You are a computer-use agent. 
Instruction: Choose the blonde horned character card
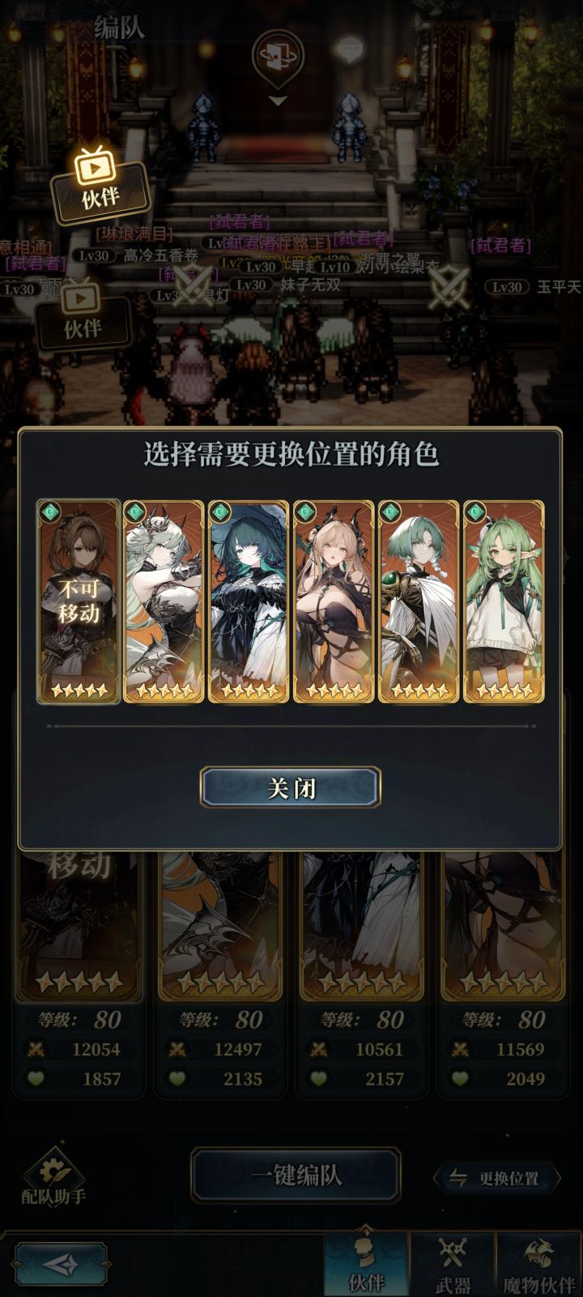click(x=334, y=601)
